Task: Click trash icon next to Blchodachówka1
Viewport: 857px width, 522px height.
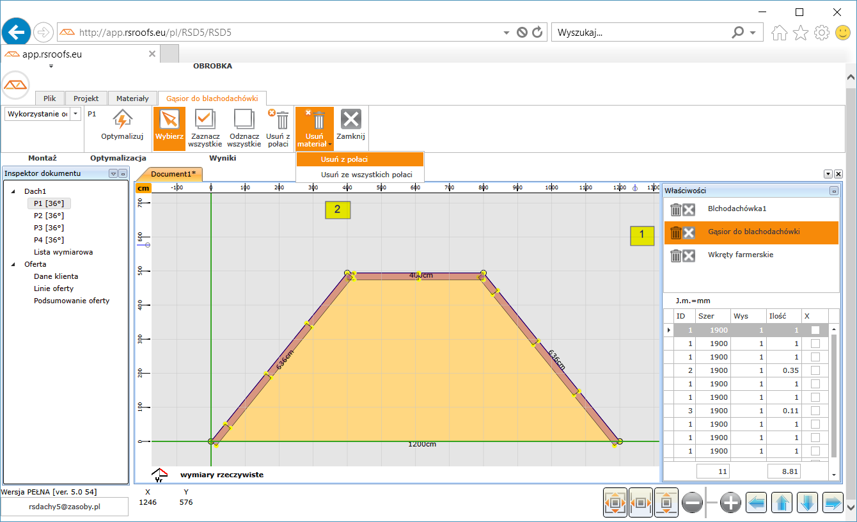Action: (x=675, y=209)
